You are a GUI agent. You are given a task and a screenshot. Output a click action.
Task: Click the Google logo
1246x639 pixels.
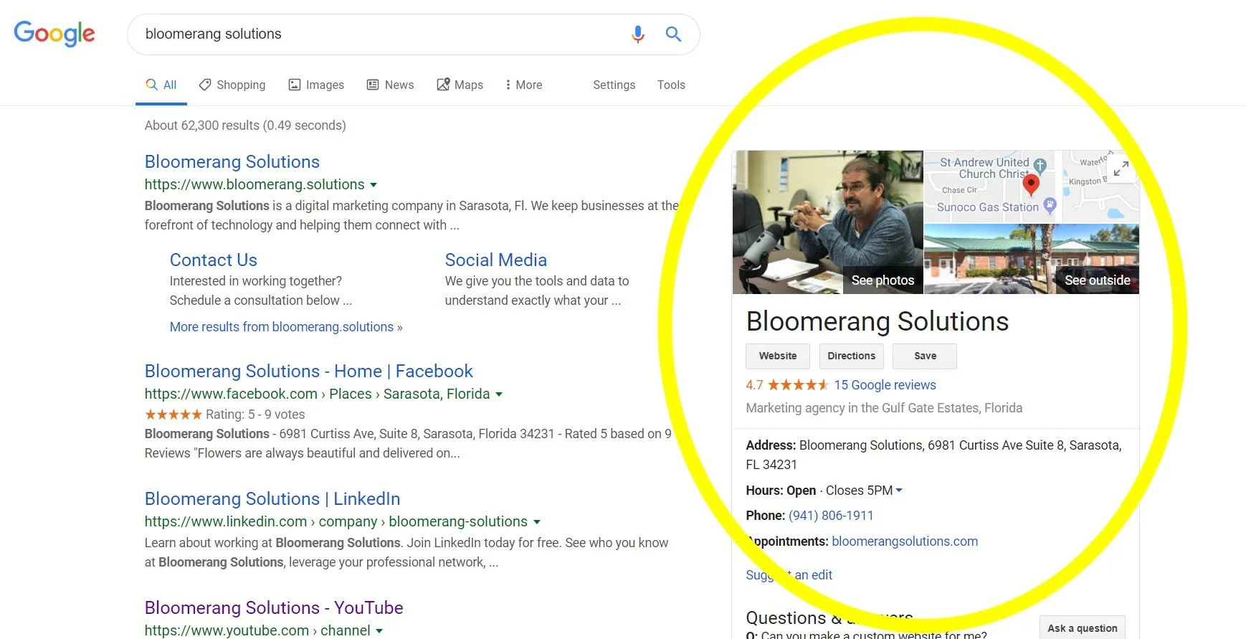tap(54, 34)
